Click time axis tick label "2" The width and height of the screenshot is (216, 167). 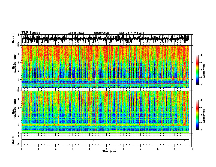pos(56,149)
